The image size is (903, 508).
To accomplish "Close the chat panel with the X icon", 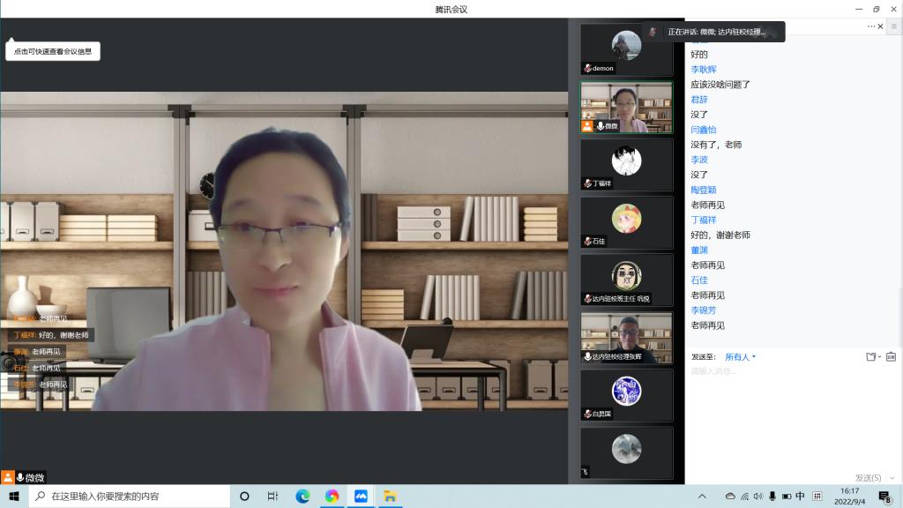I will click(x=880, y=26).
